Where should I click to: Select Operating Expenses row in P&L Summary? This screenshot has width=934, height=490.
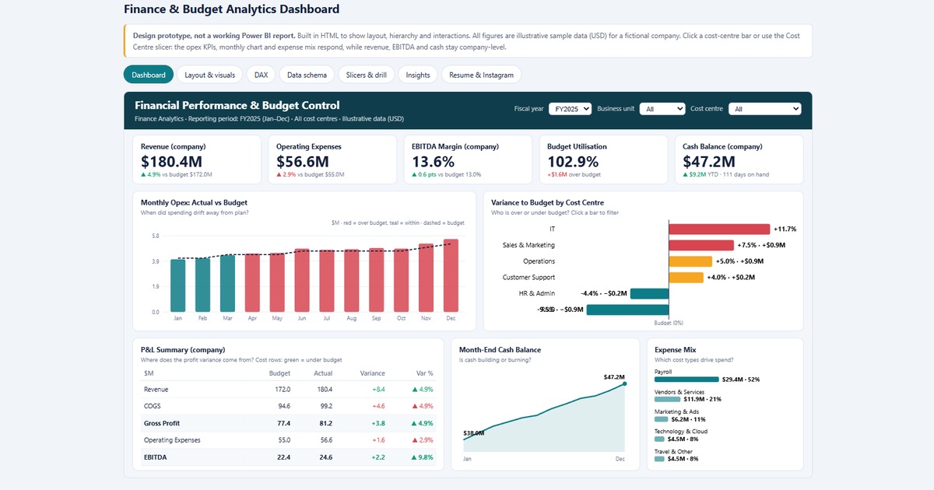[288, 440]
